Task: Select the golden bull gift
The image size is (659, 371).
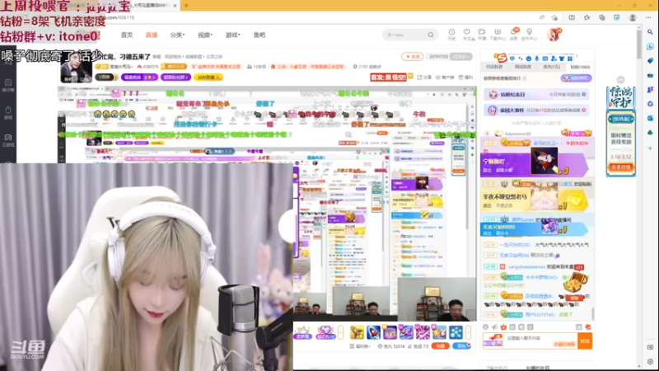Action: (x=357, y=332)
